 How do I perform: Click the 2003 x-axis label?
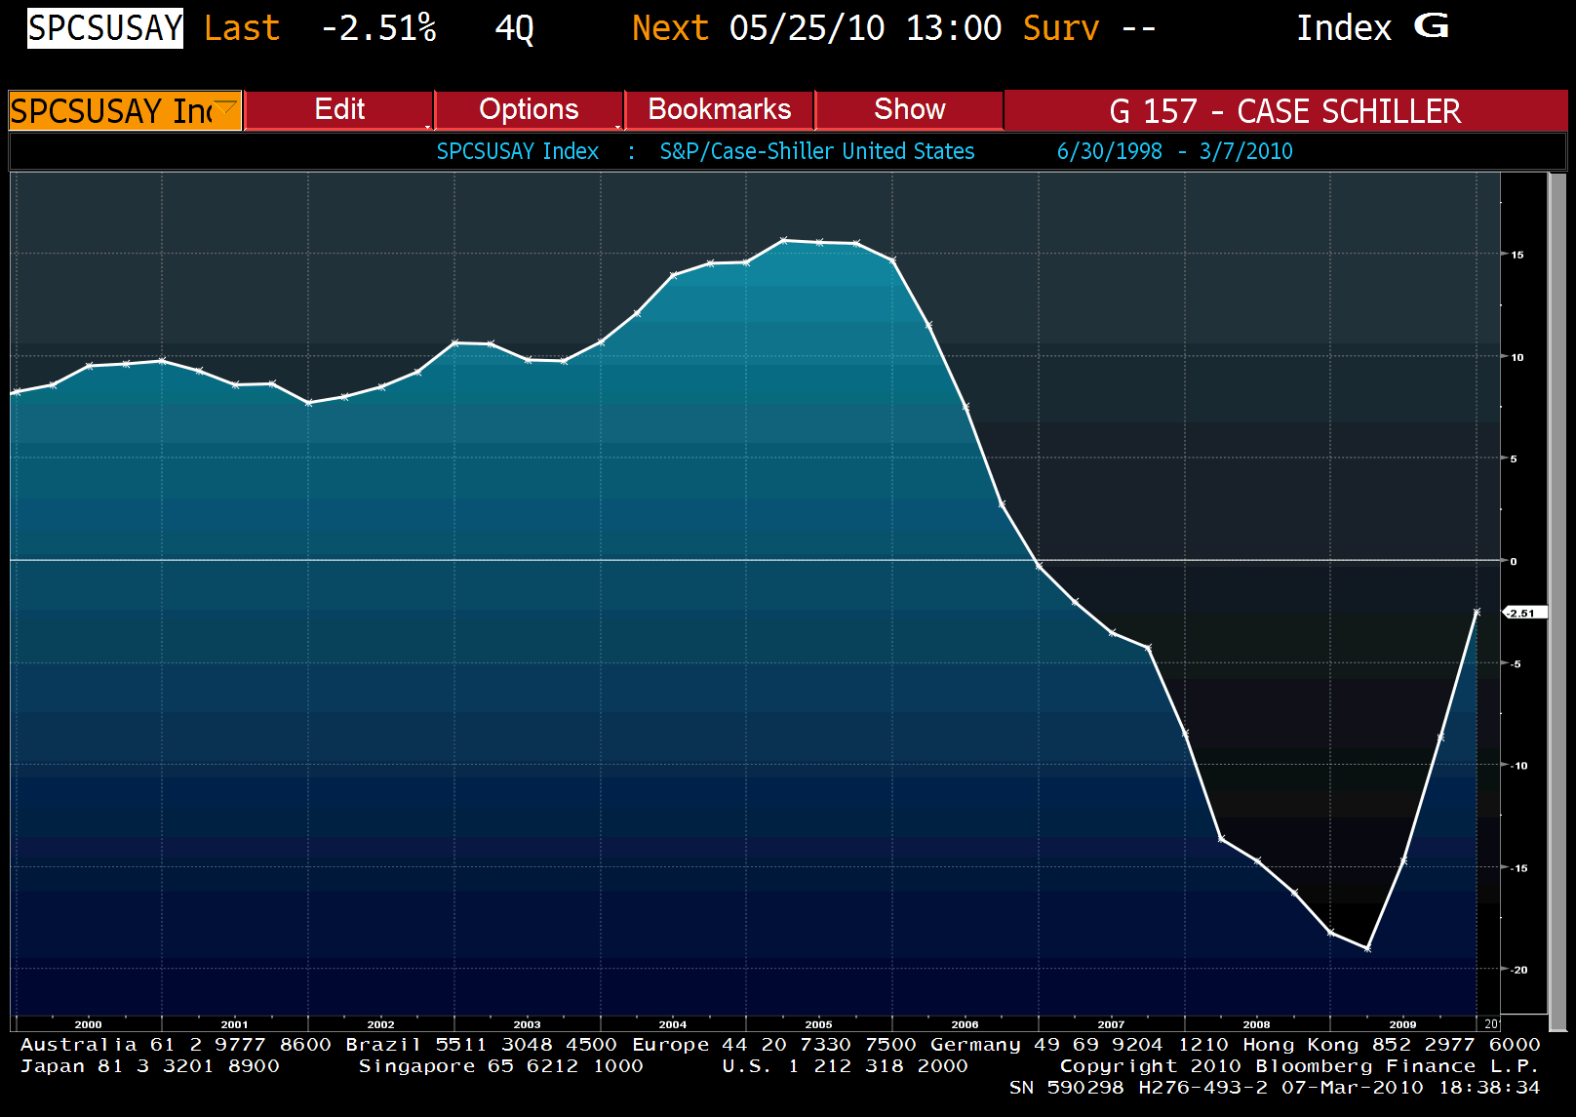527,1024
